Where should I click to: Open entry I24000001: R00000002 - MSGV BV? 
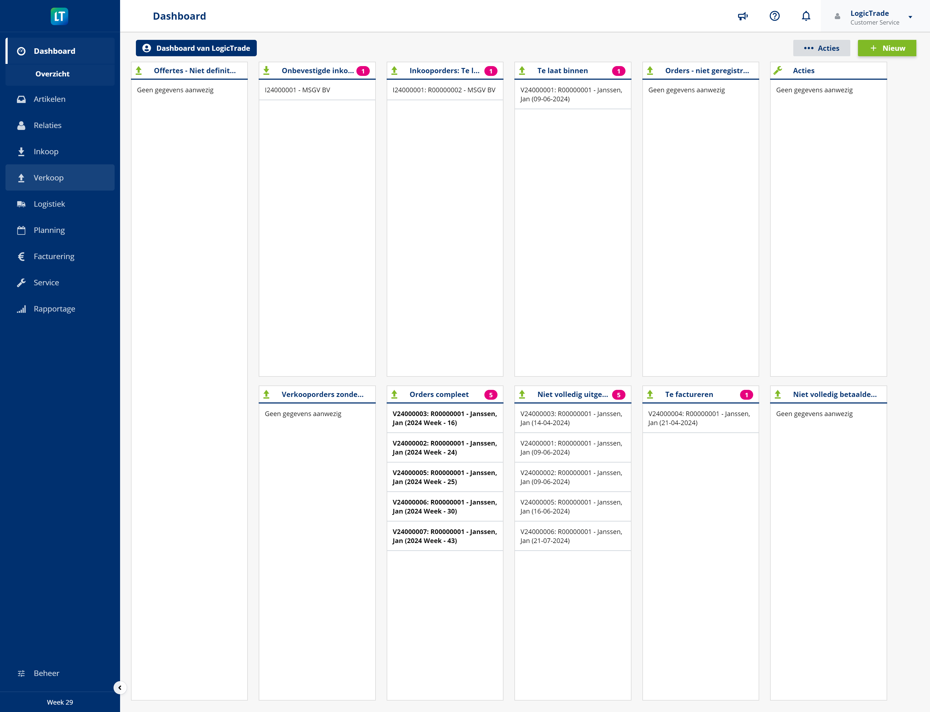point(445,90)
